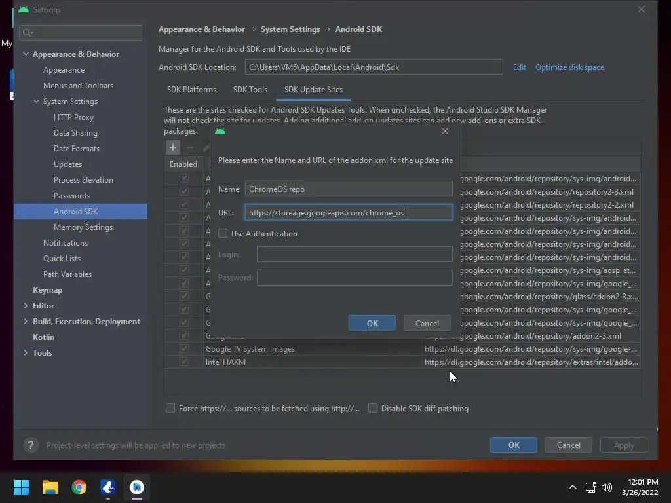Open Data Sharing settings
The image size is (671, 503).
[x=75, y=133]
